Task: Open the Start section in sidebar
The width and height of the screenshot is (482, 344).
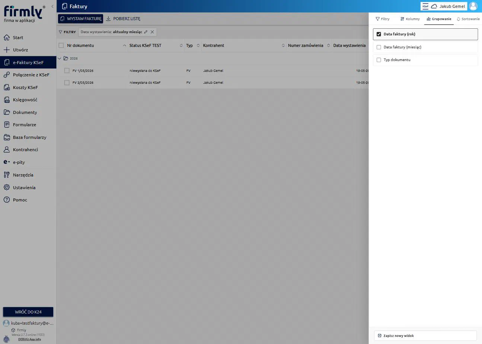Action: (x=28, y=38)
